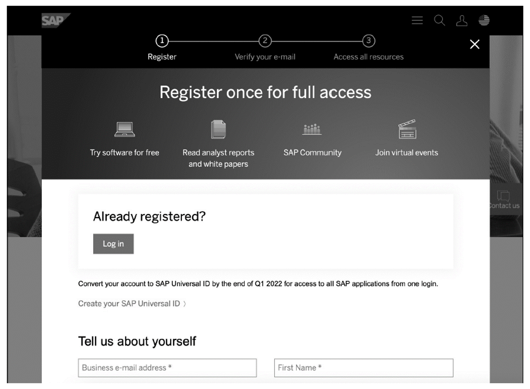Image resolution: width=530 pixels, height=389 pixels.
Task: Click the user account icon
Action: click(462, 20)
